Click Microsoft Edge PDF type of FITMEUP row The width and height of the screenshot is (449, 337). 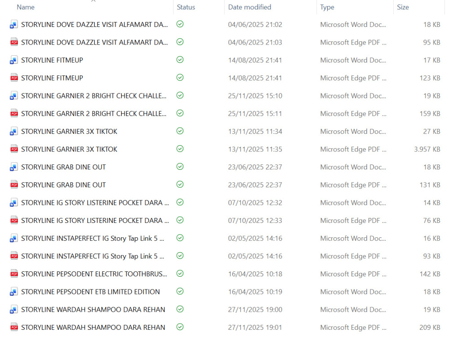[353, 78]
